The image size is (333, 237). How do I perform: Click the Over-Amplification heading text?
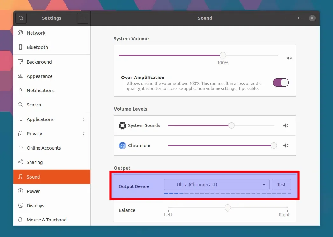(143, 78)
